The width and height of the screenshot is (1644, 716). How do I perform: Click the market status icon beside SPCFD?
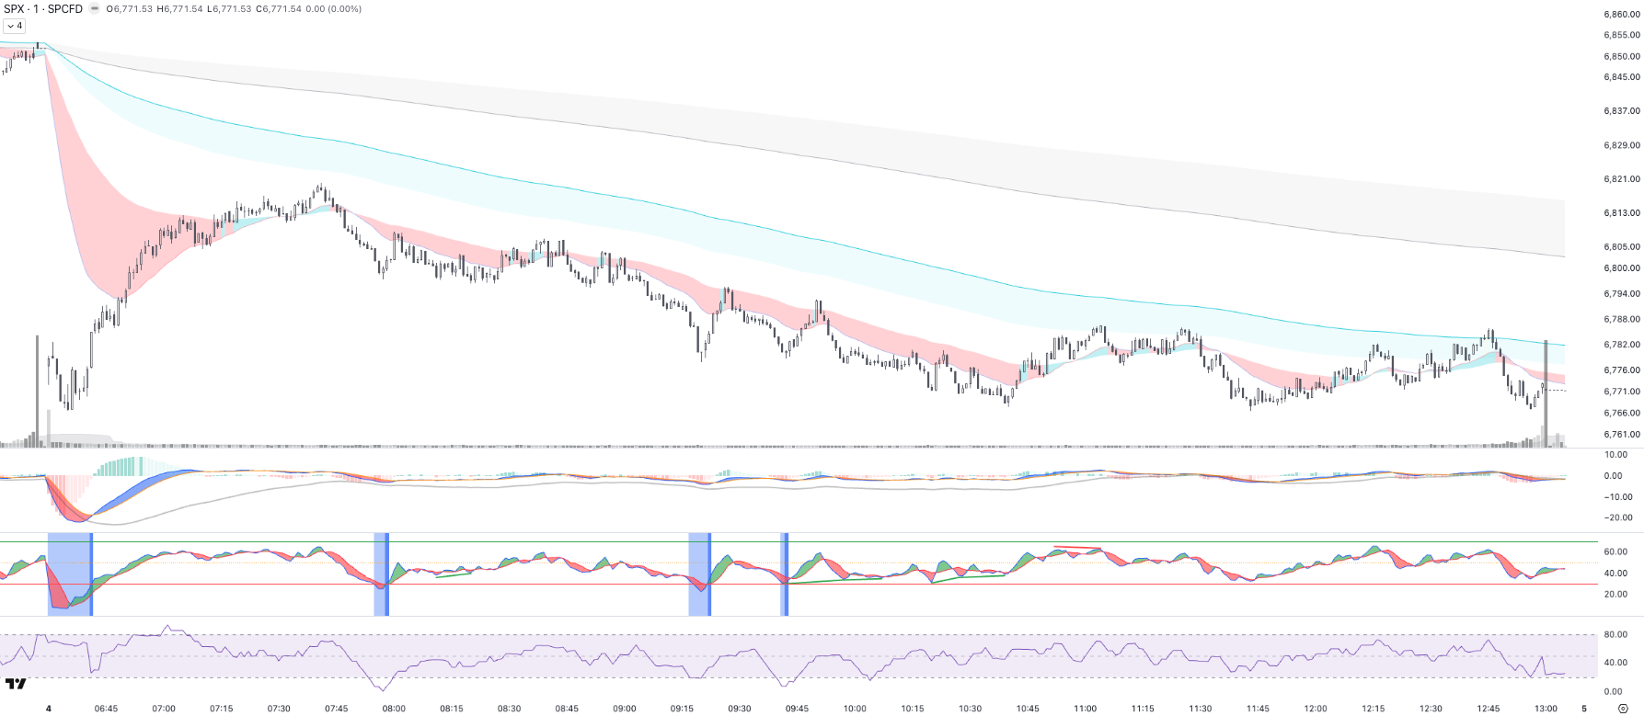(x=95, y=9)
